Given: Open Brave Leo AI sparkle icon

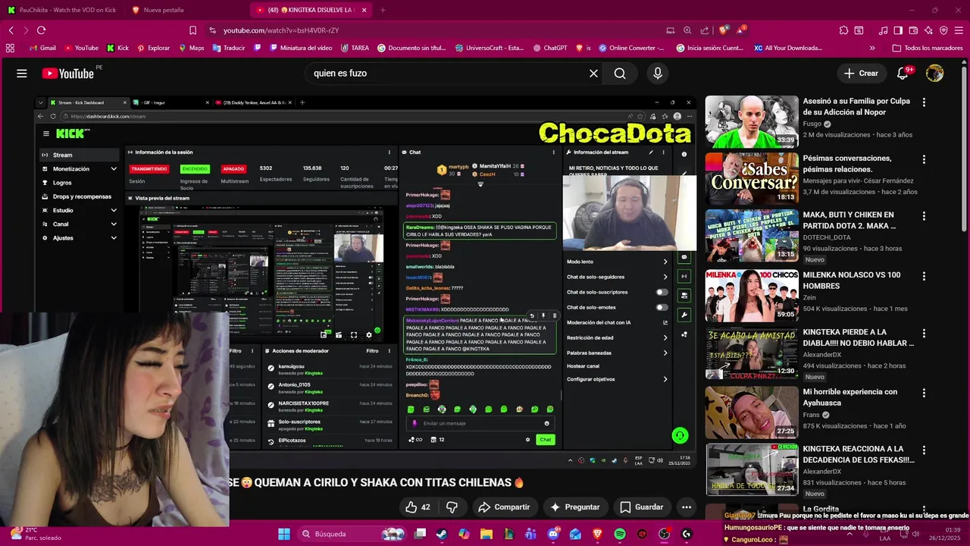Looking at the screenshot, I should (929, 30).
